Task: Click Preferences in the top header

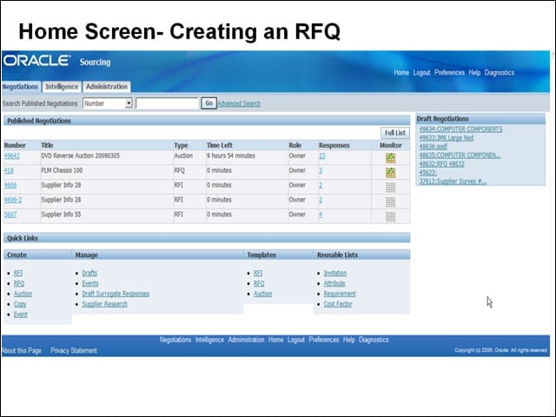Action: coord(449,72)
